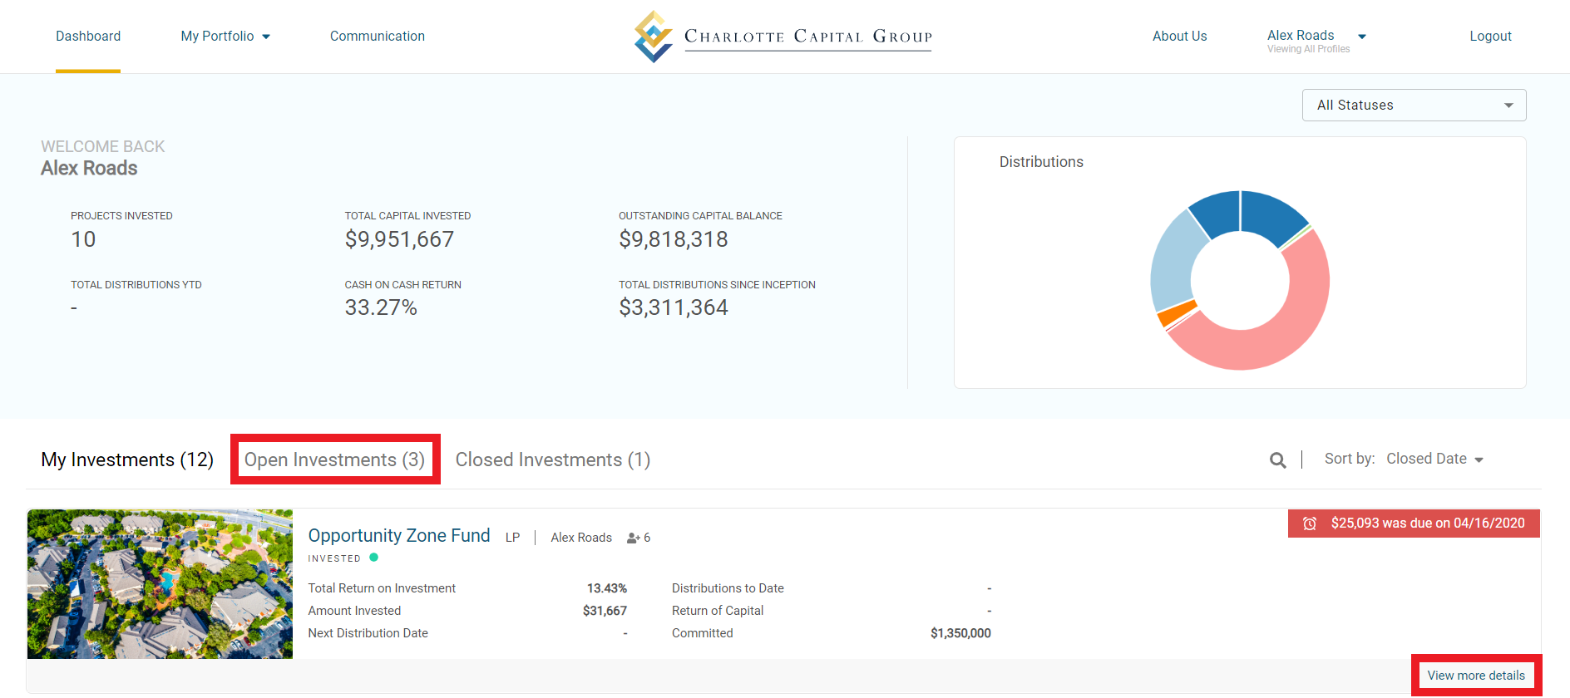Switch to Open Investments (3) tab
1570x698 pixels.
point(334,460)
